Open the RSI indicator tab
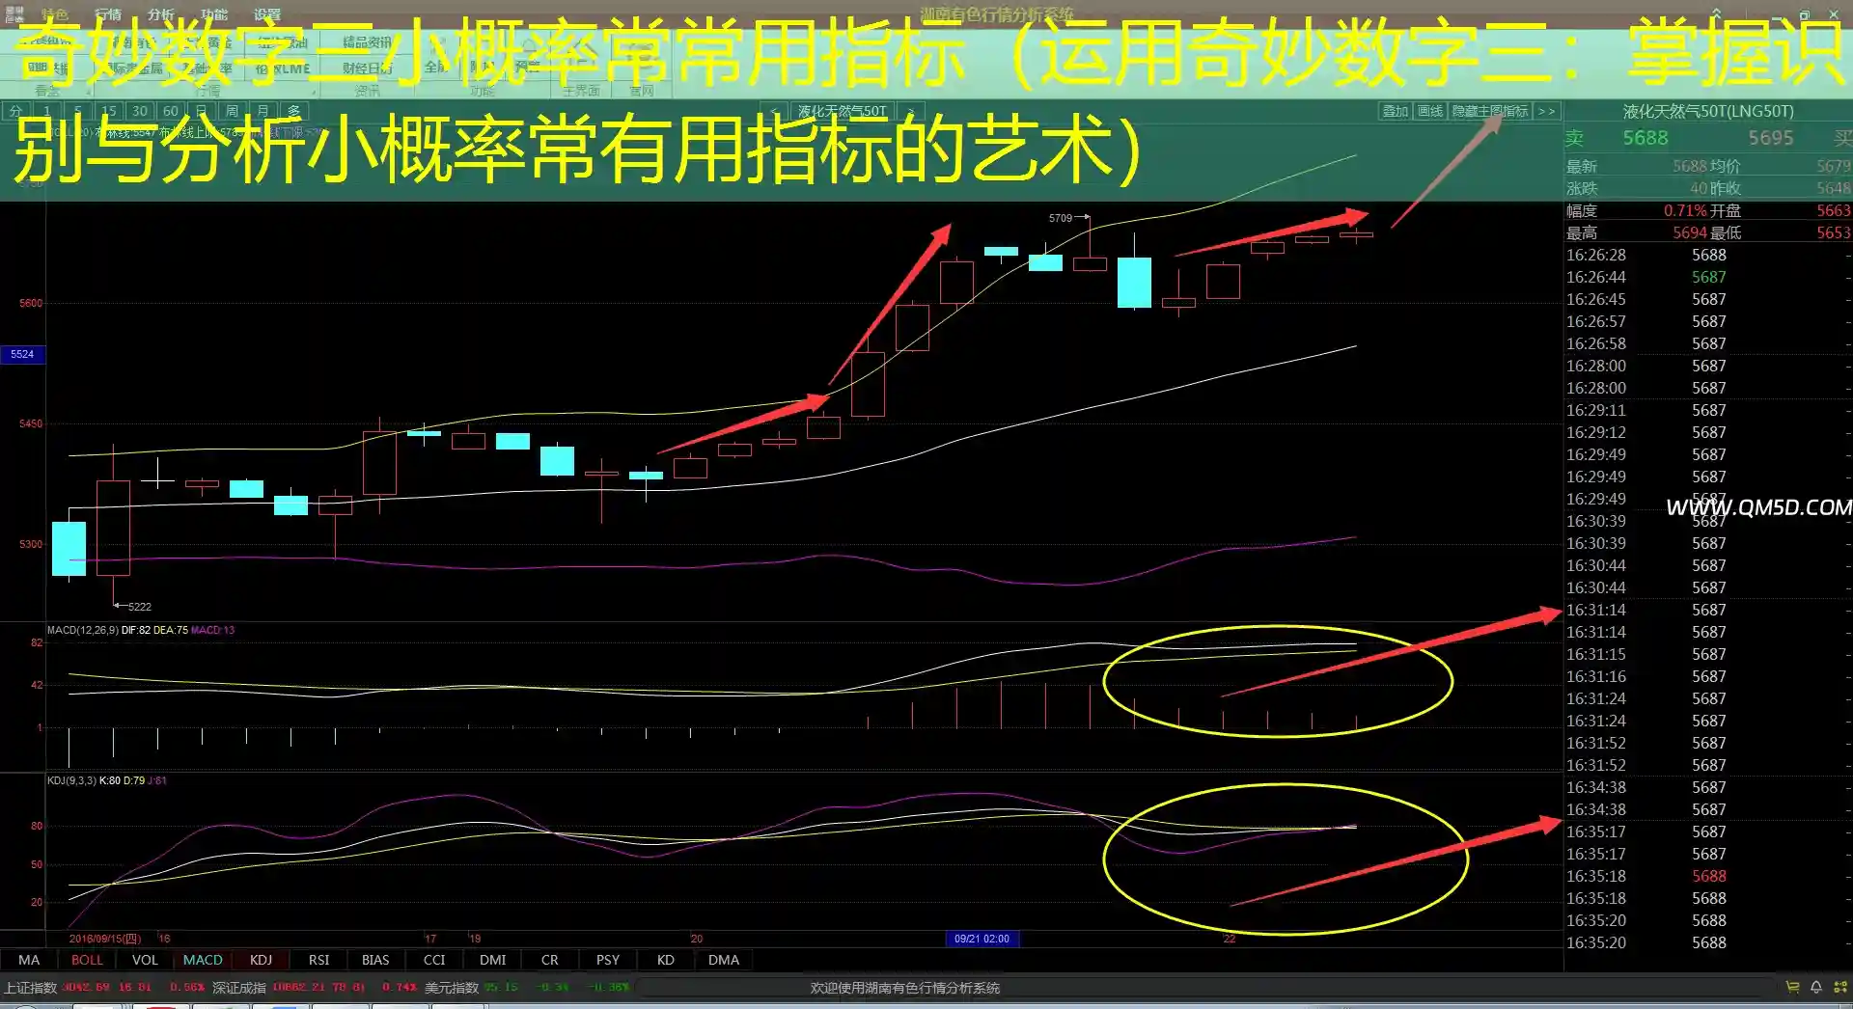 318,960
